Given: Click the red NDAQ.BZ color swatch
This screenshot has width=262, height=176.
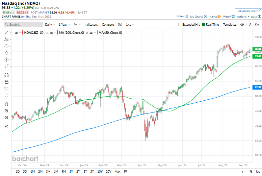Looking at the screenshot, I should point(23,32).
